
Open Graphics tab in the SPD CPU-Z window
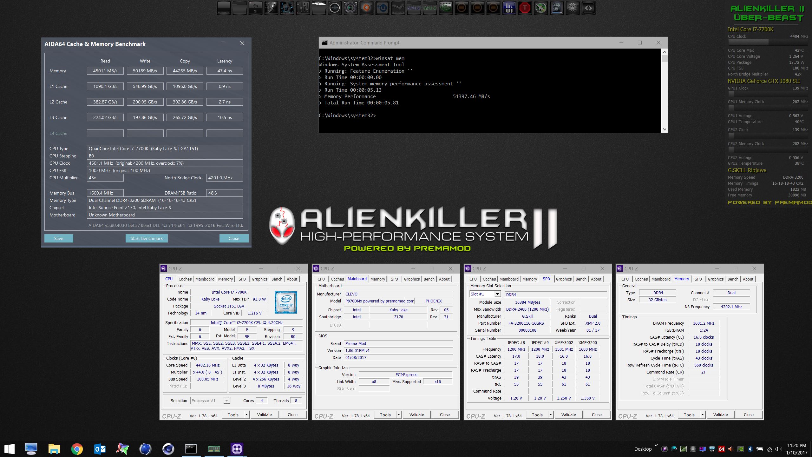[x=564, y=279]
